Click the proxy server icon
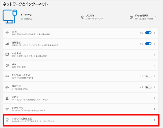The image size is (163, 128). (7, 98)
